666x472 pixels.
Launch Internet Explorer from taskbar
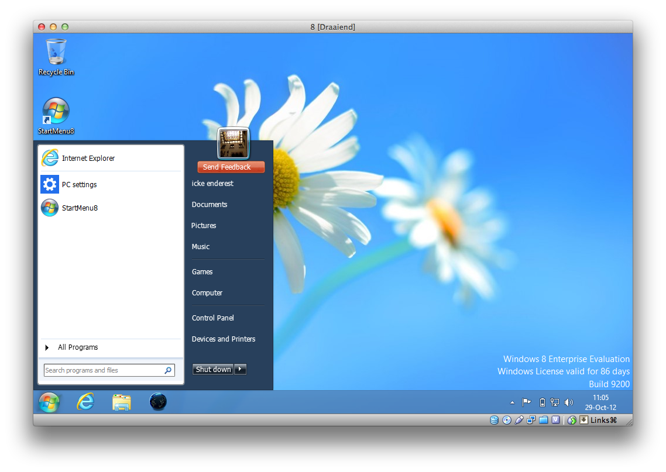coord(85,402)
